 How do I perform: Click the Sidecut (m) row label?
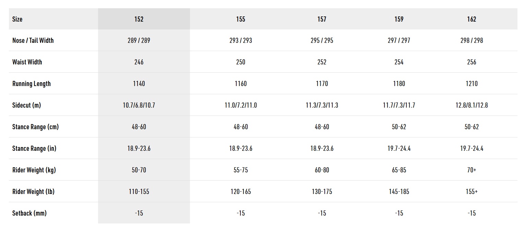26,105
